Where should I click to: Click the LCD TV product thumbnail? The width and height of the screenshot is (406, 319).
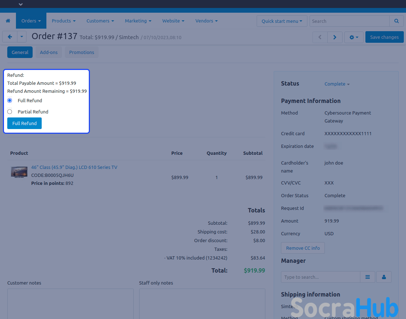click(19, 172)
